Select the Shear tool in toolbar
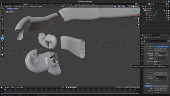This screenshot has width=170, height=96. (2, 55)
